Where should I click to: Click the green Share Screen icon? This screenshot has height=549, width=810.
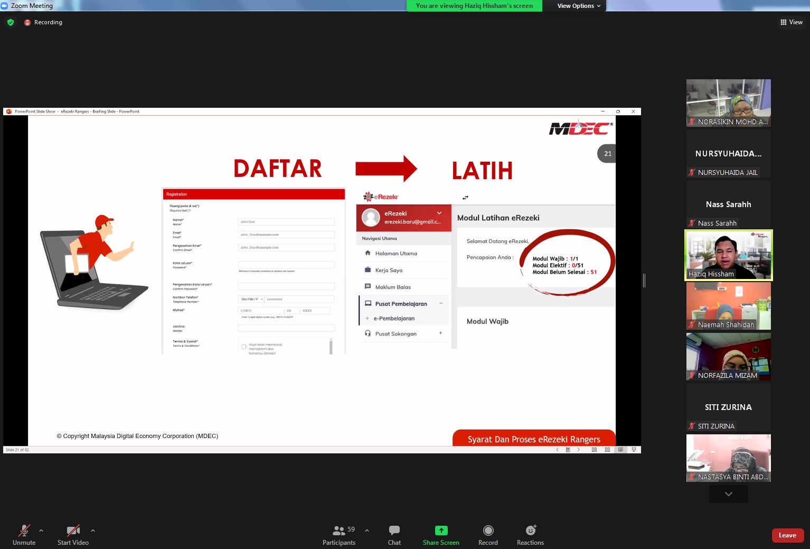[x=441, y=531]
